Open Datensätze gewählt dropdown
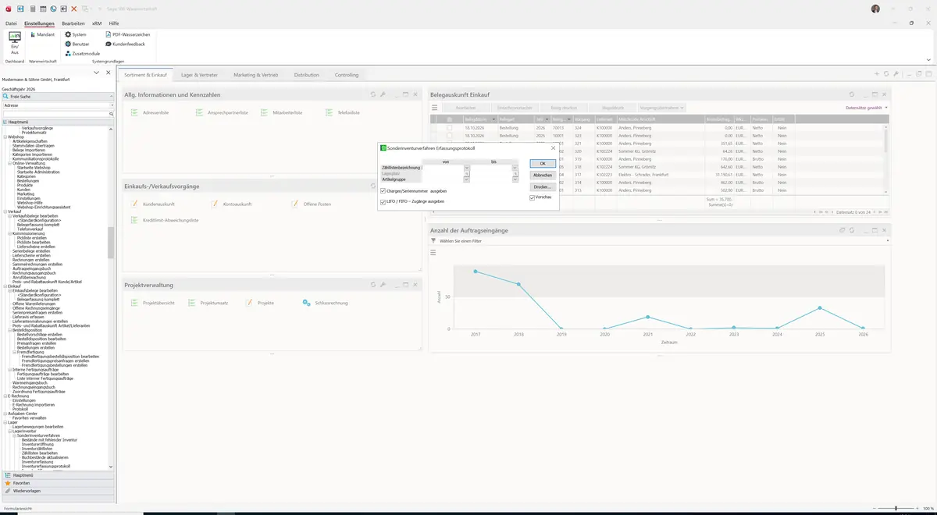This screenshot has width=937, height=515. [866, 108]
